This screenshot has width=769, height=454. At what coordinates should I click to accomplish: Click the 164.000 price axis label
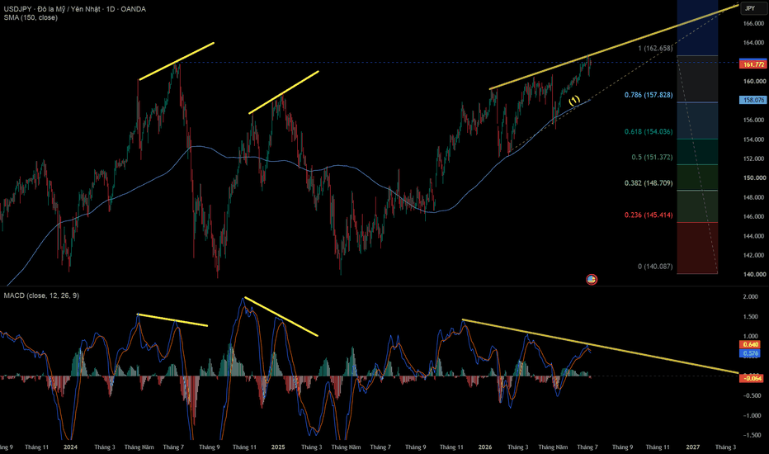click(754, 43)
